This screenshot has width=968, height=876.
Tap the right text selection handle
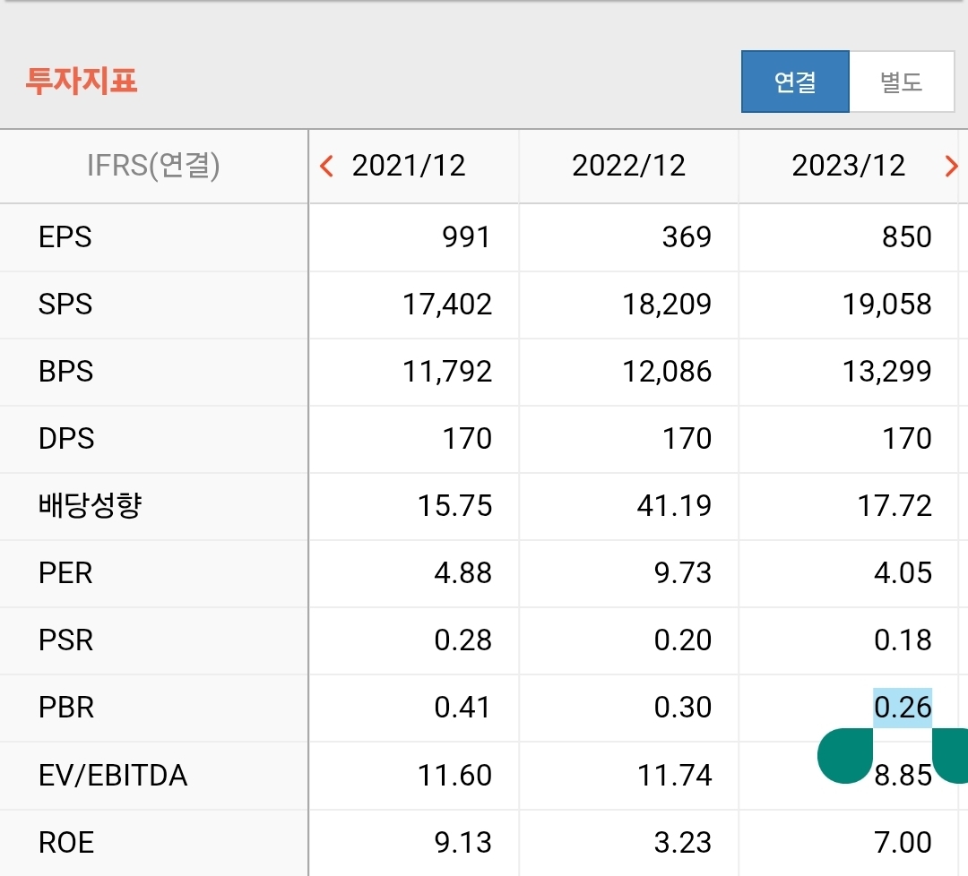coord(952,755)
